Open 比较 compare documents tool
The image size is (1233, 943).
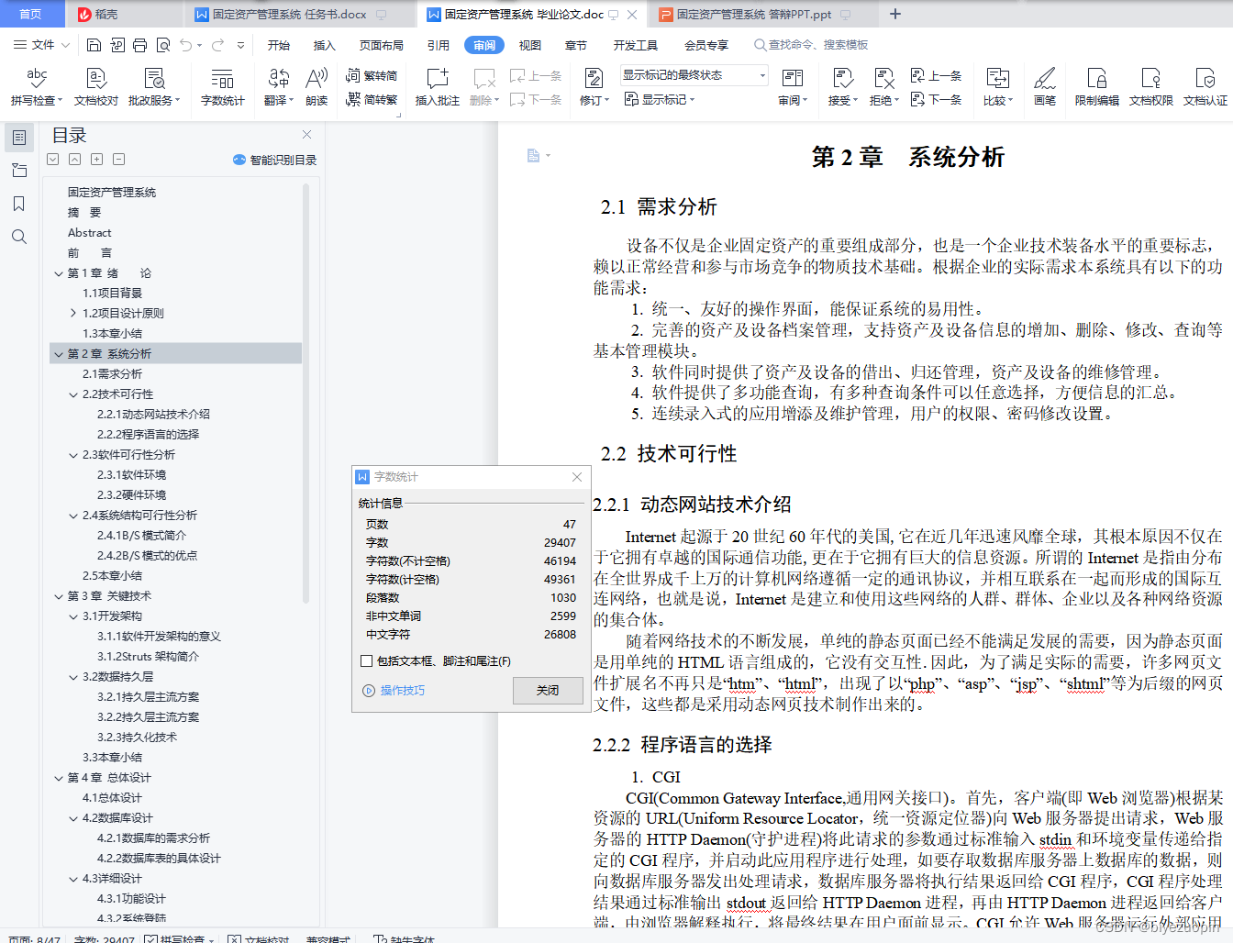coord(998,87)
